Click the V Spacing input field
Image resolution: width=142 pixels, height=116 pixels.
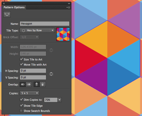point(33,77)
